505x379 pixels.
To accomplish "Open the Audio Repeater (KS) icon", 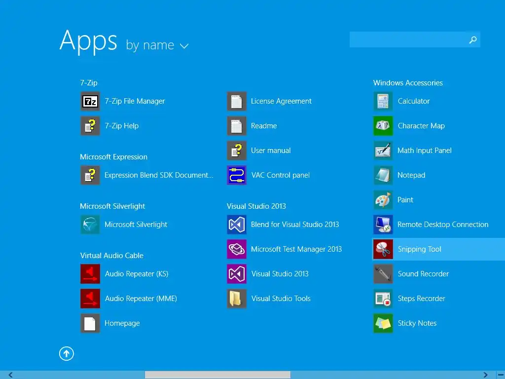I will 90,273.
